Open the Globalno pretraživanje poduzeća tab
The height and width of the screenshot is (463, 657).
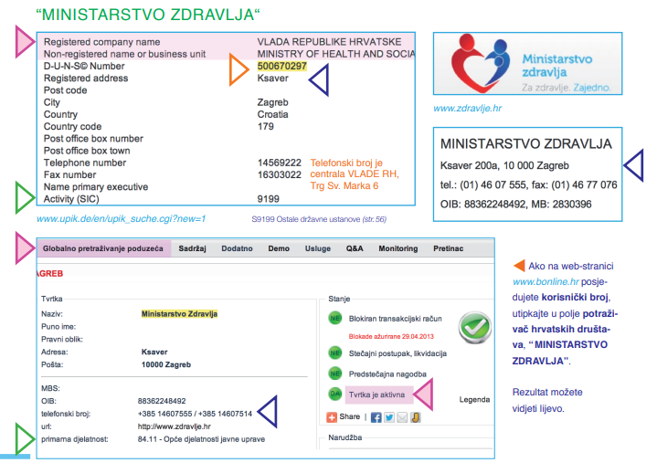(x=103, y=248)
